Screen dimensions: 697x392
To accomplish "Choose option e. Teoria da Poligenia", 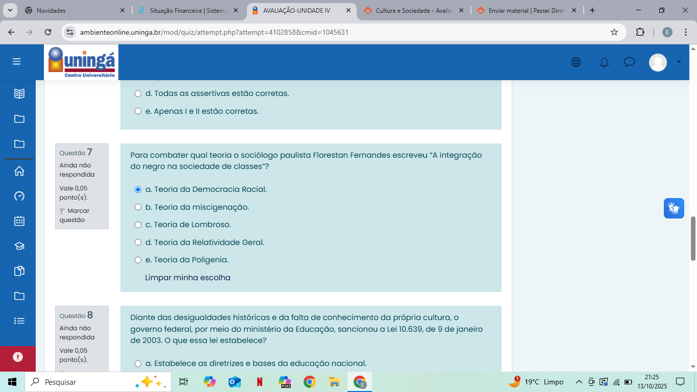I will pyautogui.click(x=138, y=260).
